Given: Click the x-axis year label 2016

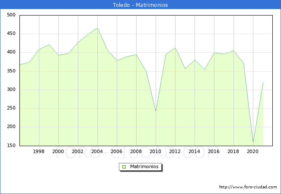Looking at the screenshot, I should point(214,151).
